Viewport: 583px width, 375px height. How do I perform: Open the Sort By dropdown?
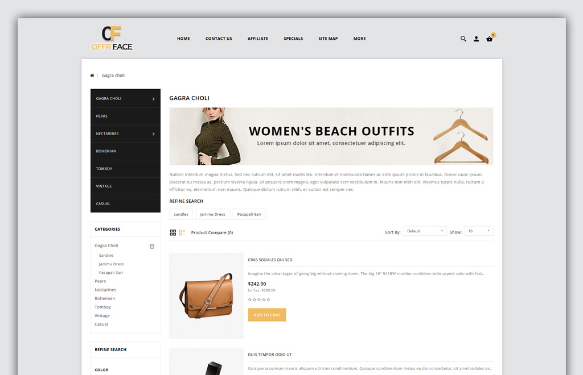coord(425,231)
